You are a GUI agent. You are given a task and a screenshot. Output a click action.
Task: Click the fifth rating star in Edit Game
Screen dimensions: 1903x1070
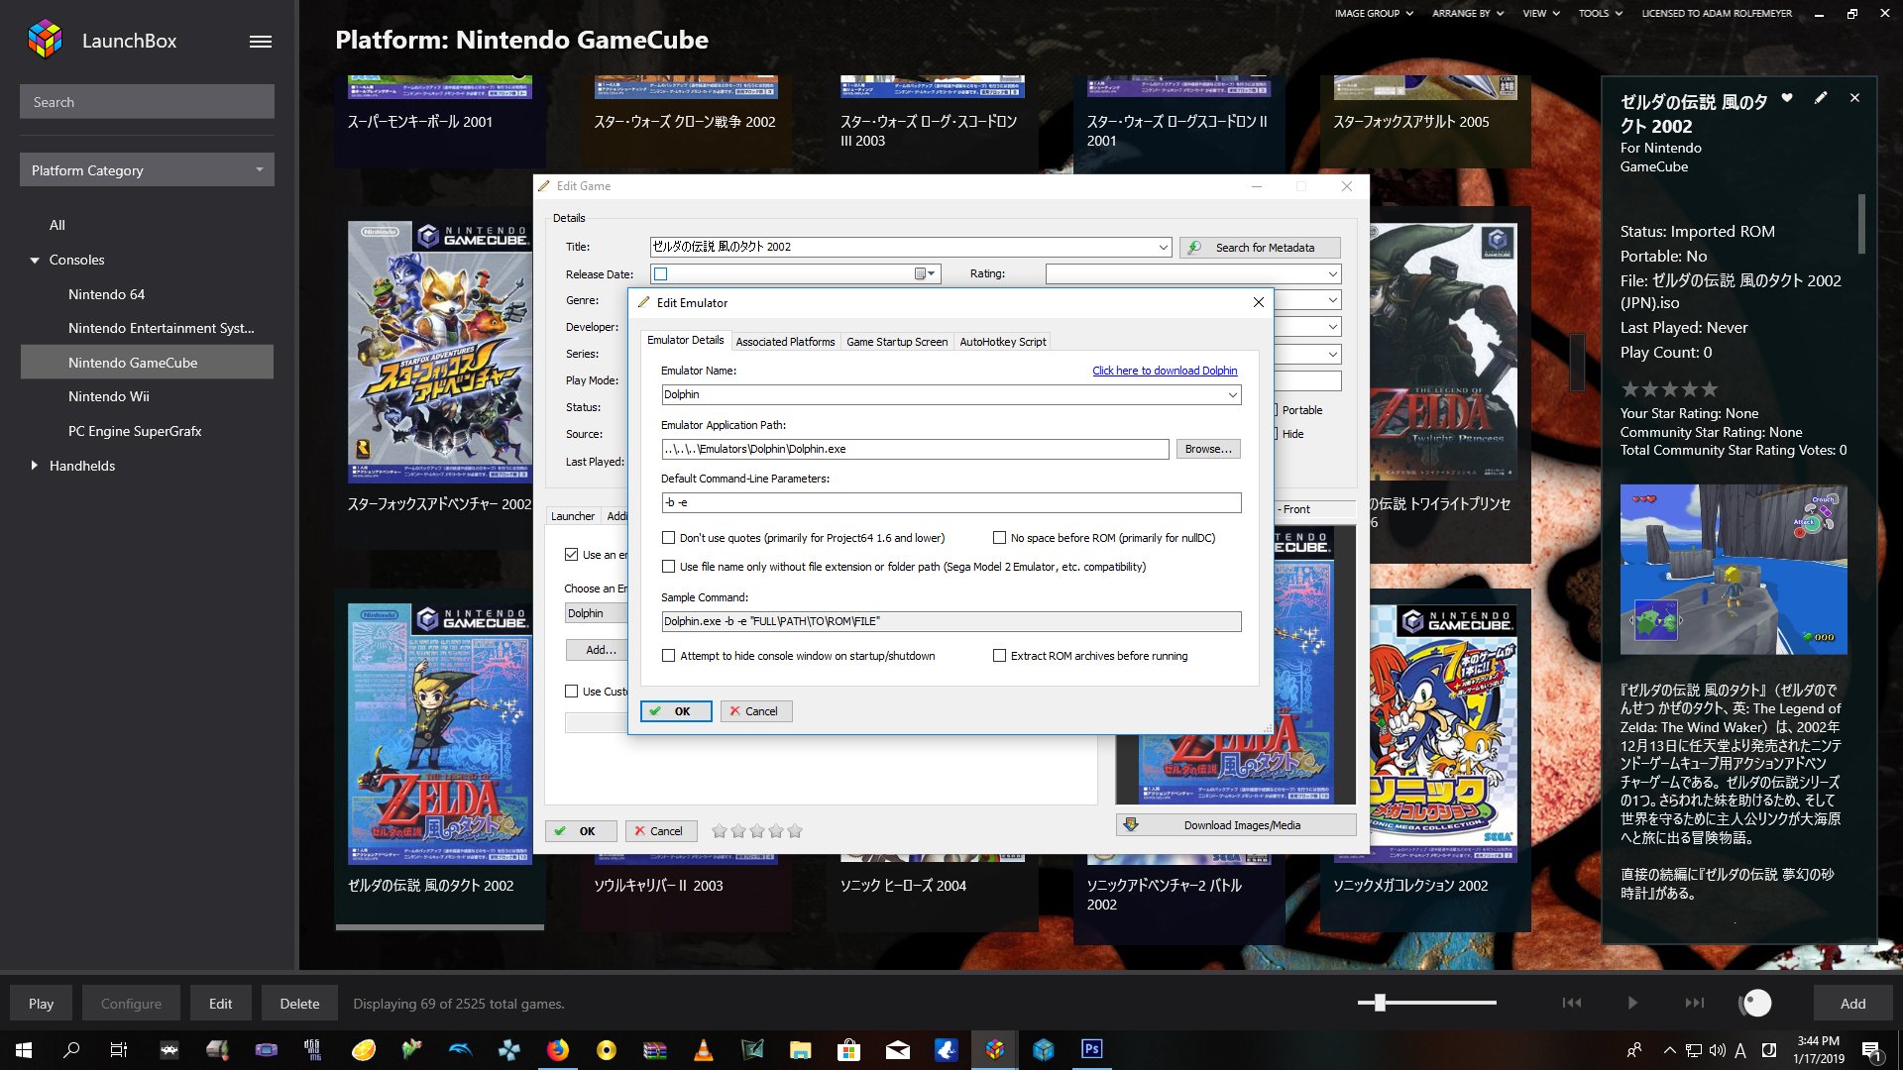[795, 831]
